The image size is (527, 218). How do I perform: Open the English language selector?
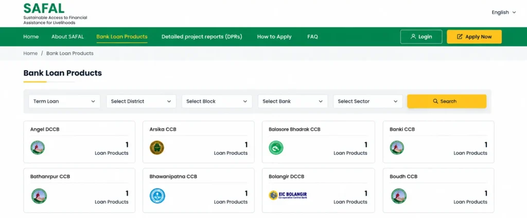click(x=503, y=12)
